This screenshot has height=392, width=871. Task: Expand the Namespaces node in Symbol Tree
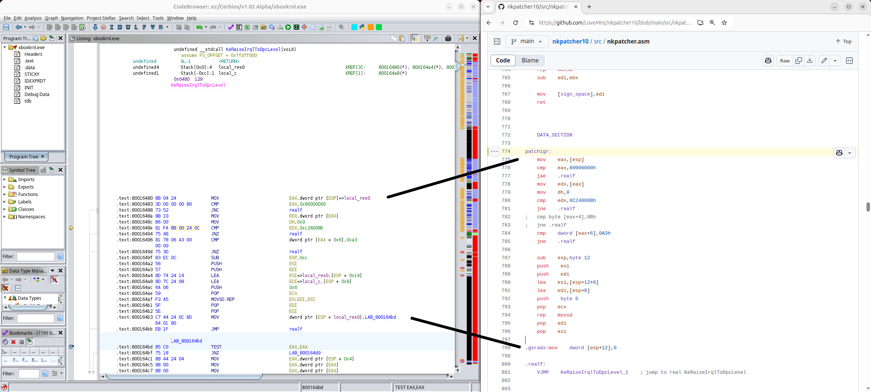click(4, 216)
